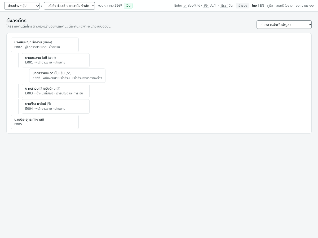Click the เปิด period status badge
Image resolution: width=318 pixels, height=238 pixels.
pos(128,6)
